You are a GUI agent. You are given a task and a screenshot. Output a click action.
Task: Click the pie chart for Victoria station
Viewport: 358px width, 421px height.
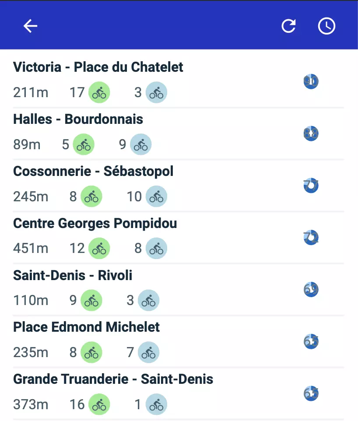[311, 81]
